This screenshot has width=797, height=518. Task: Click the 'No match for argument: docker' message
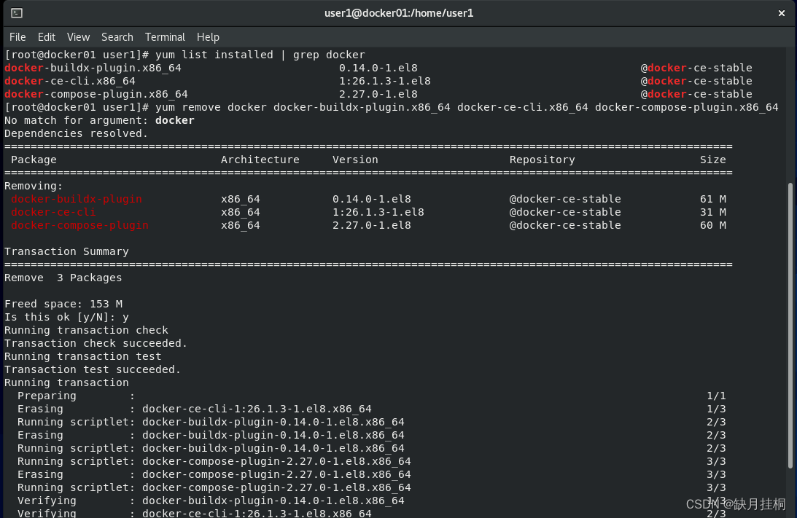tap(98, 120)
